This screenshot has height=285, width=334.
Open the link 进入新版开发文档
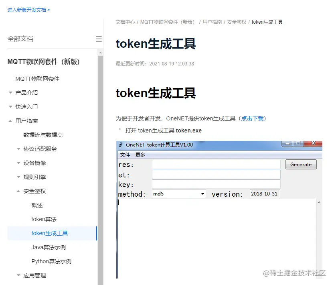click(x=28, y=10)
